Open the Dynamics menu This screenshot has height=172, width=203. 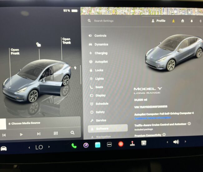(98, 44)
